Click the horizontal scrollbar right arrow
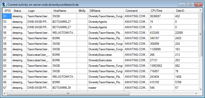The height and width of the screenshot is (98, 205). 196,93
